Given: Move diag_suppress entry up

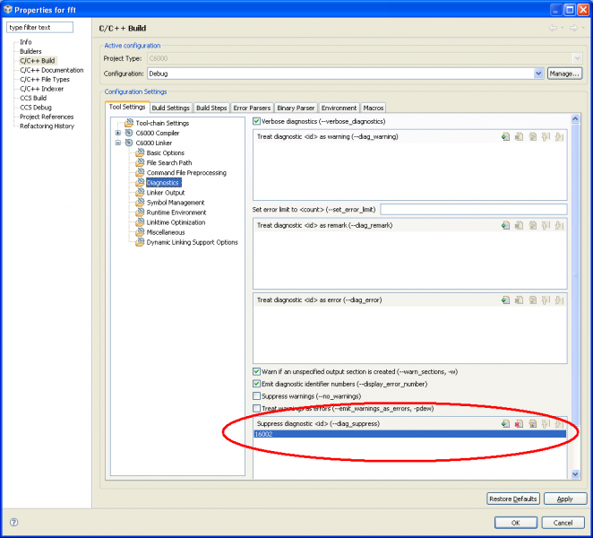Looking at the screenshot, I should click(546, 423).
